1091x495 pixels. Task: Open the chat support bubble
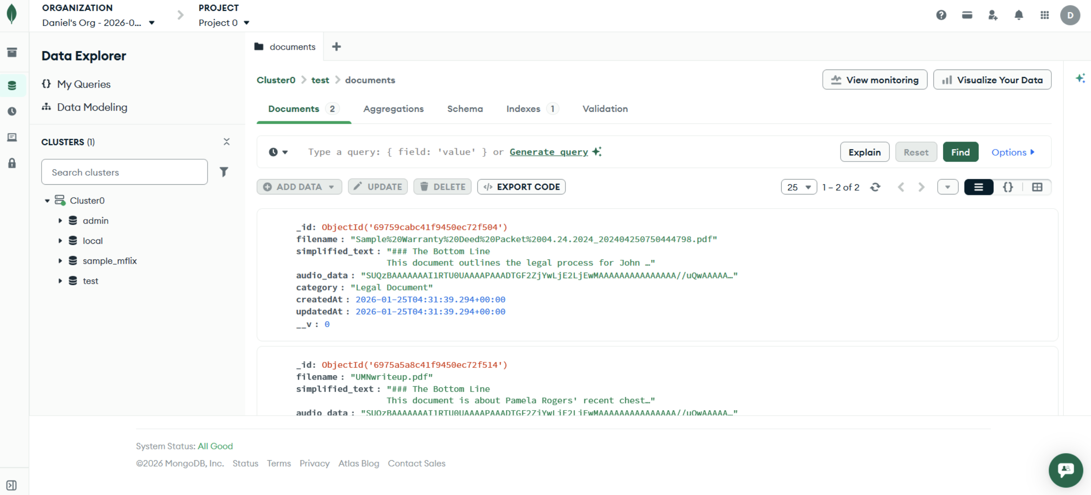tap(1065, 470)
